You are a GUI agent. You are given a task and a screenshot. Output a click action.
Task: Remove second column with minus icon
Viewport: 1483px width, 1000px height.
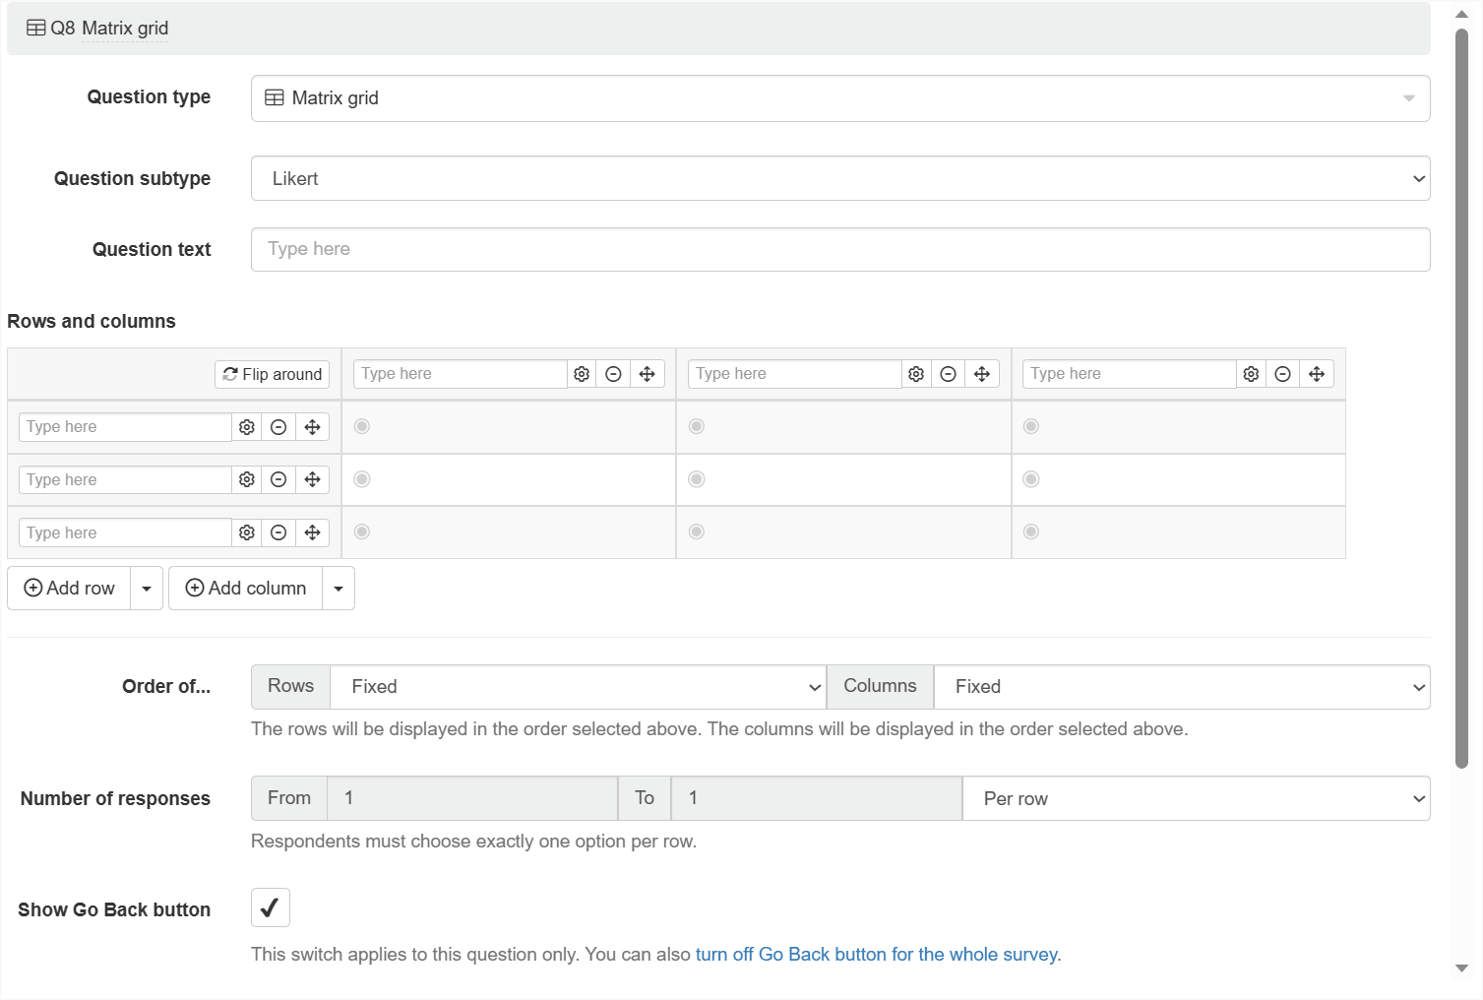point(948,374)
